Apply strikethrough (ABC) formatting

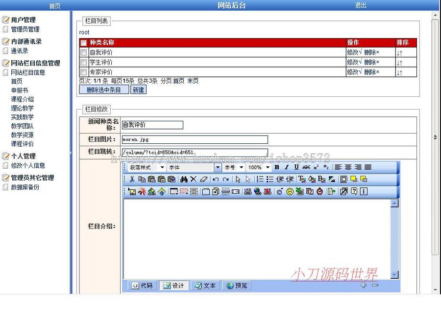tap(306, 167)
